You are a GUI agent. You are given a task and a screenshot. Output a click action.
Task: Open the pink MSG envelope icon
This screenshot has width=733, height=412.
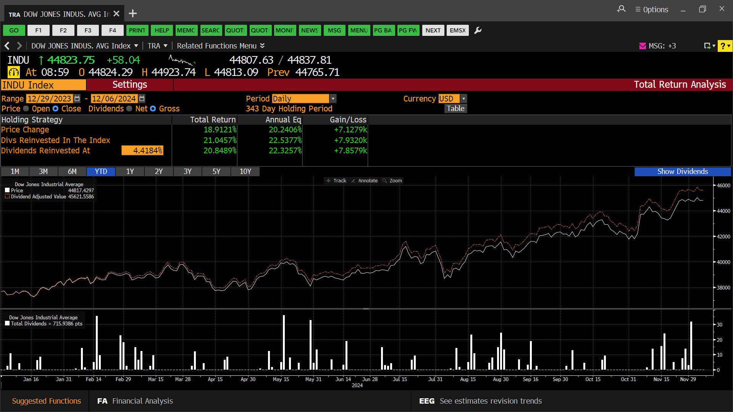point(643,46)
